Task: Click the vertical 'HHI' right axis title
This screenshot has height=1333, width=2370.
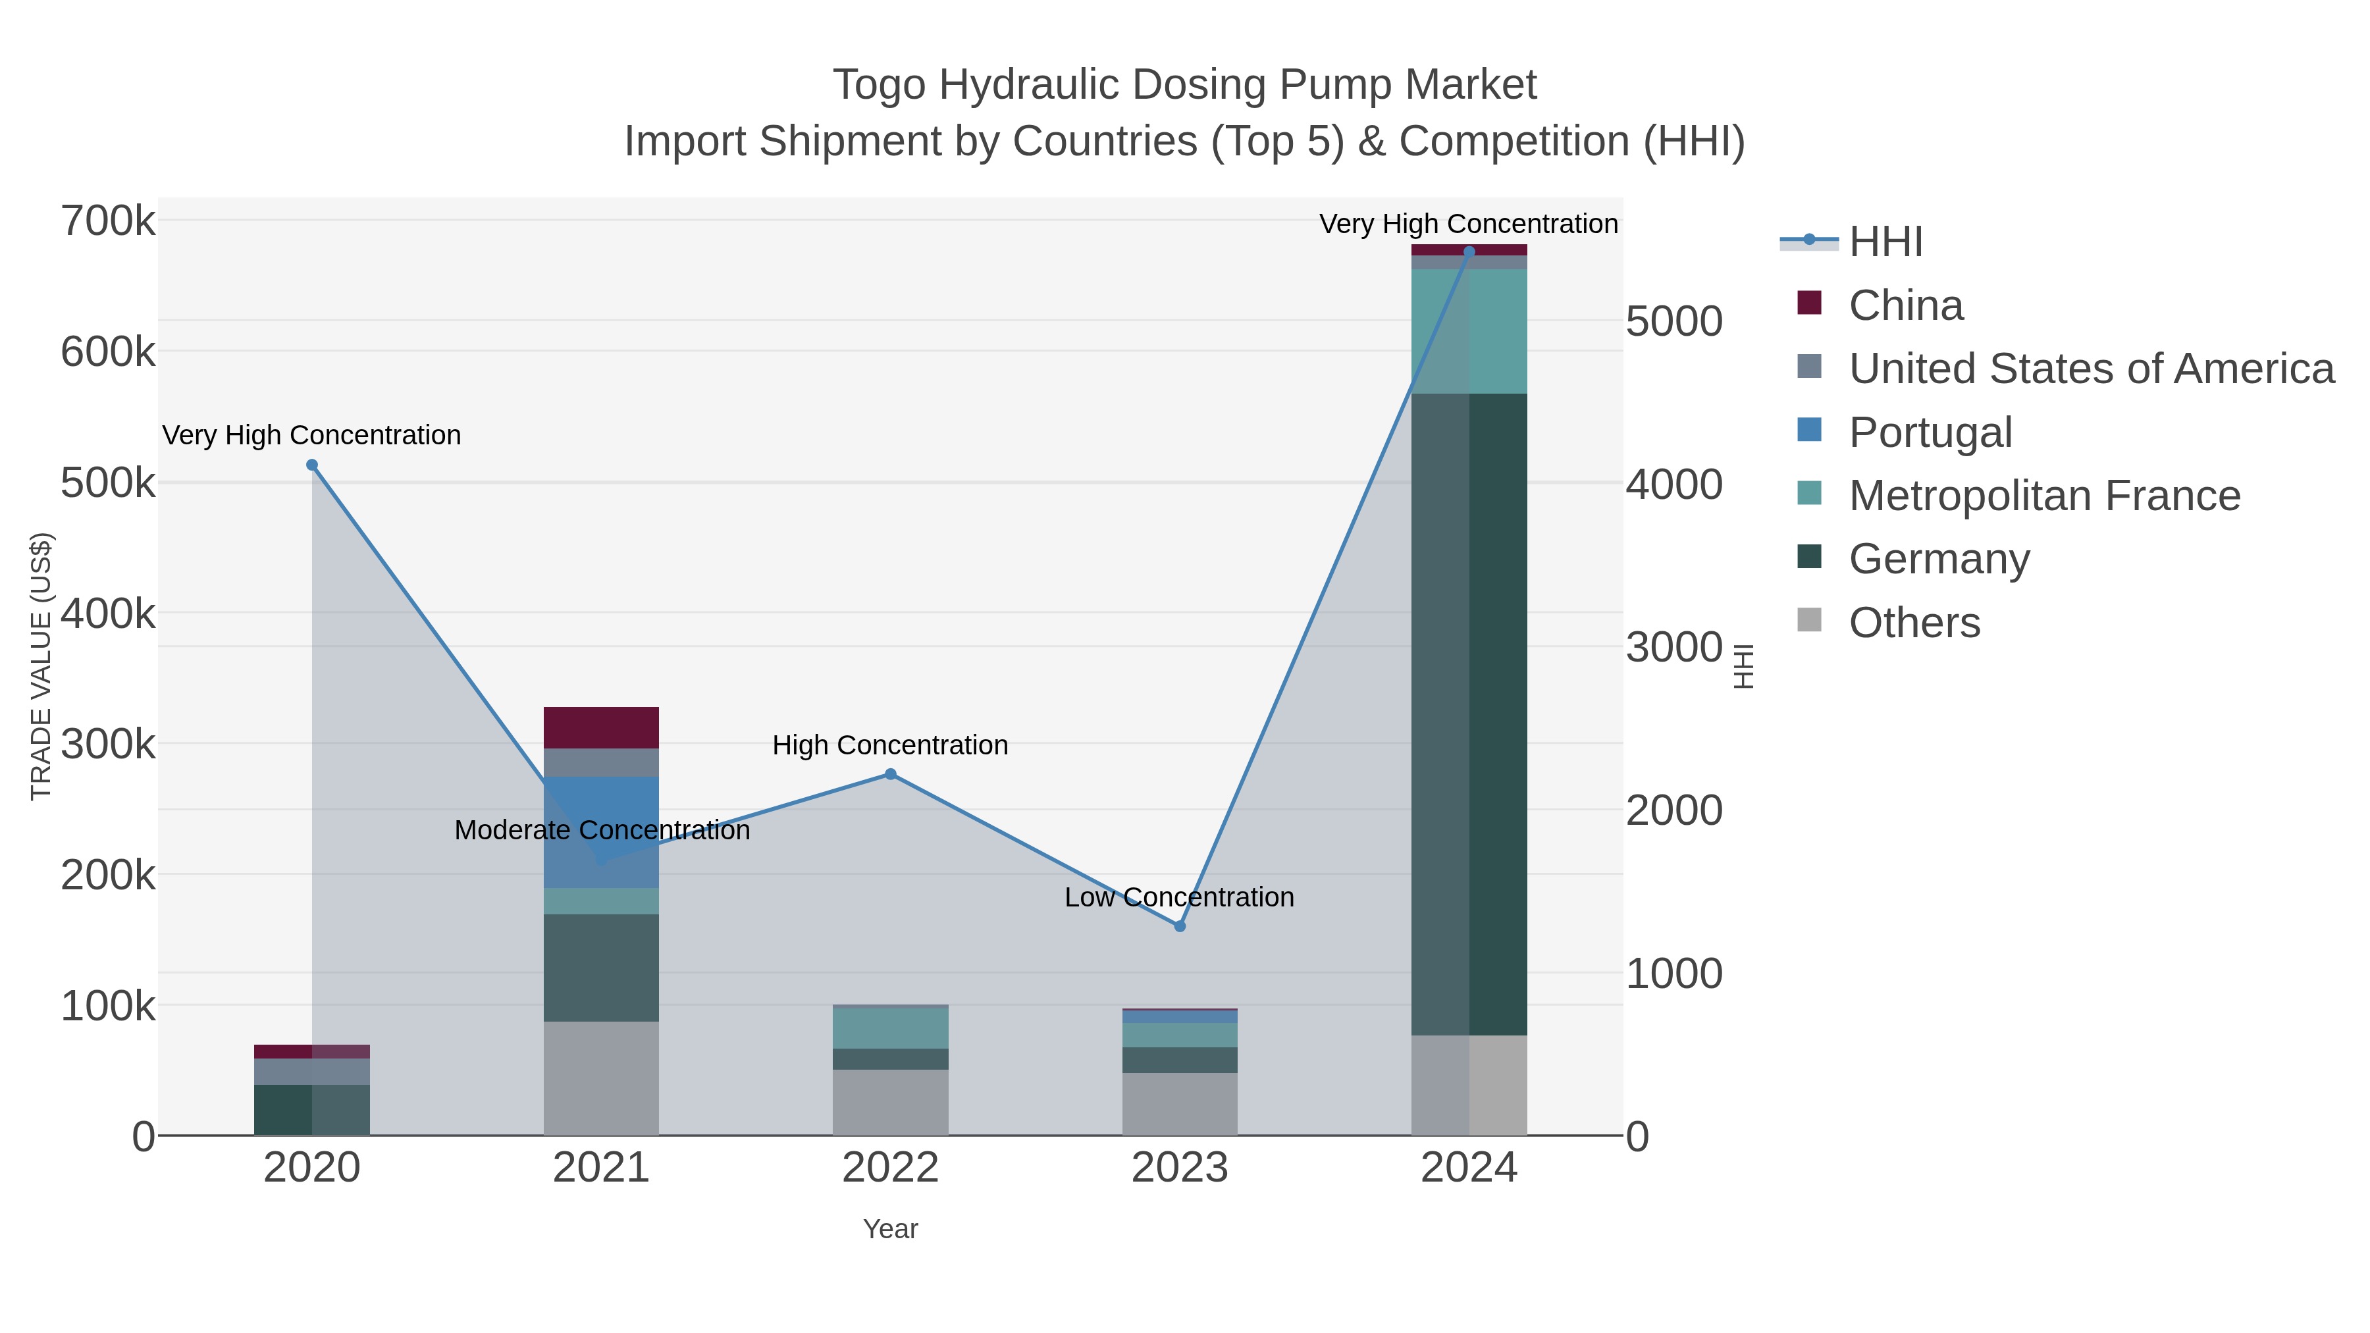Action: point(1743,666)
